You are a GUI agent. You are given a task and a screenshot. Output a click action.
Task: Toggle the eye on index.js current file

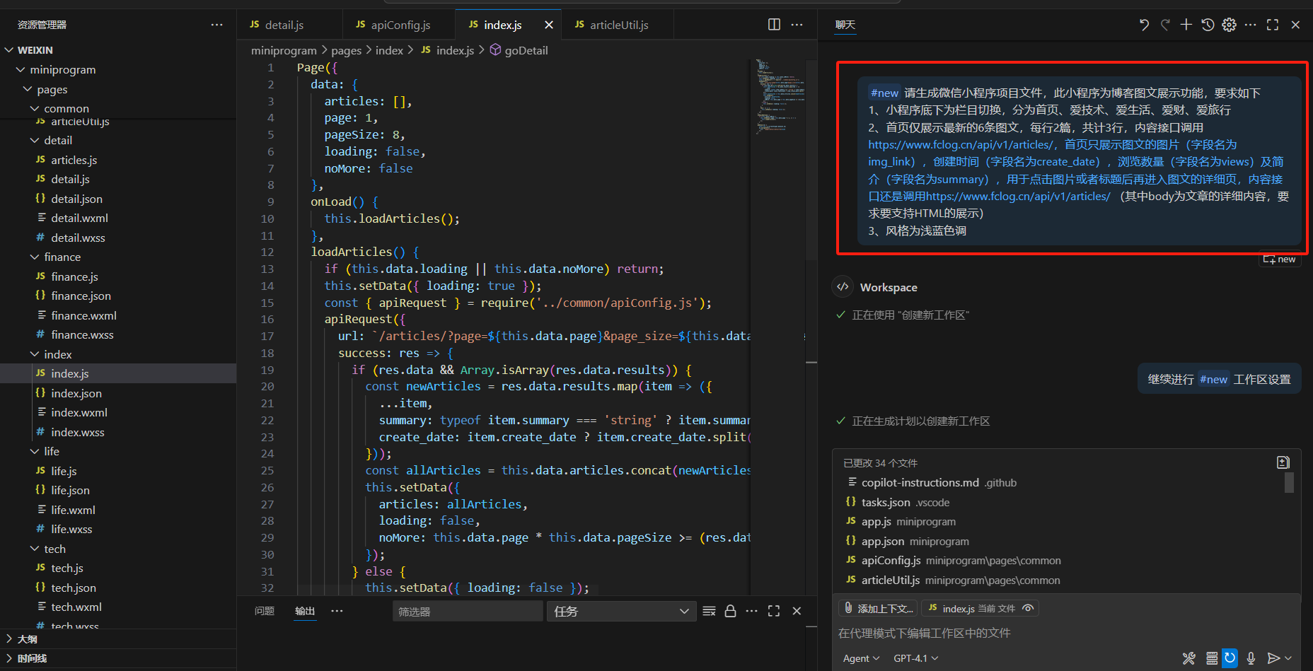1028,608
